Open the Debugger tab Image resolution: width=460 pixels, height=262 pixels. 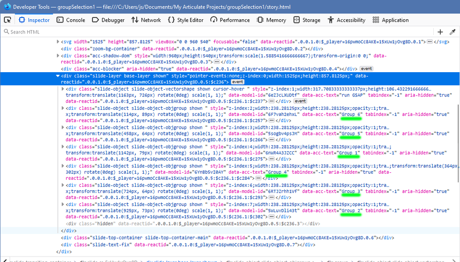(108, 20)
